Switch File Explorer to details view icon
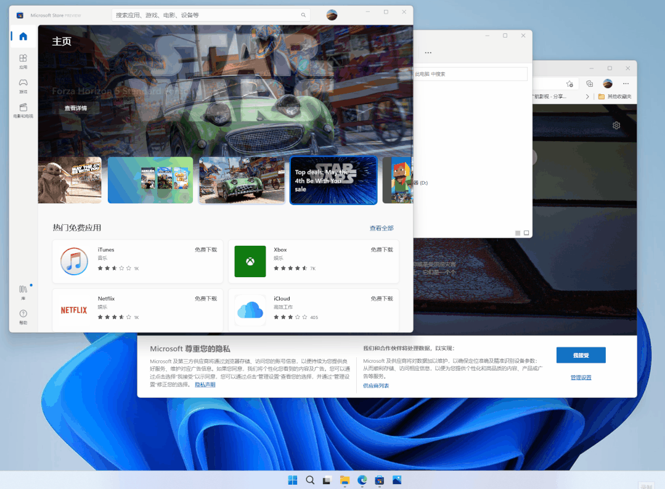This screenshot has height=489, width=665. tap(518, 233)
